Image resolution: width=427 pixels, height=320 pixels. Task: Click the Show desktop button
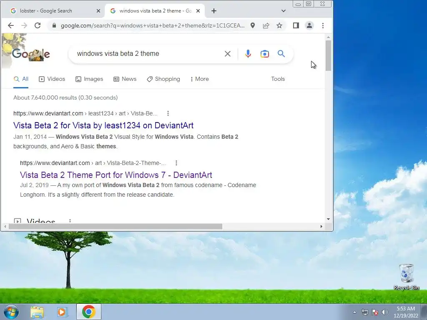[424, 312]
